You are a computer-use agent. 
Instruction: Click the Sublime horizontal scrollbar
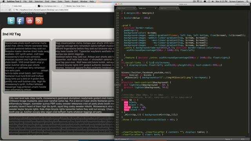(x=180, y=137)
